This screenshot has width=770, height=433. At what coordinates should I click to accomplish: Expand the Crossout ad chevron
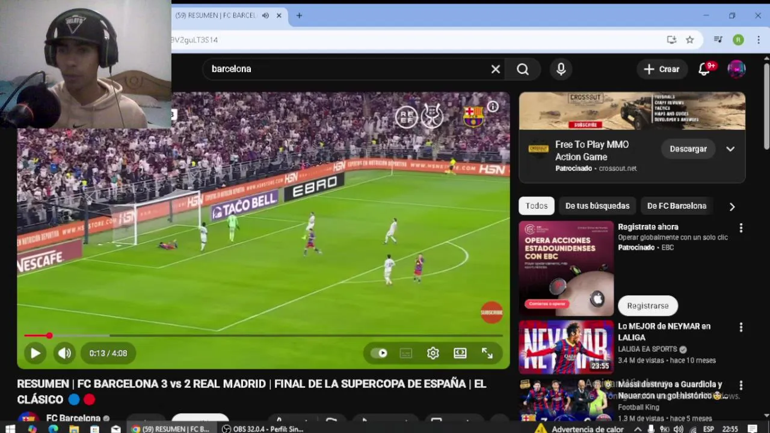(x=730, y=149)
